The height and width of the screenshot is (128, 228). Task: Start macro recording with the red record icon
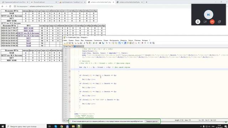pyautogui.click(x=142, y=43)
